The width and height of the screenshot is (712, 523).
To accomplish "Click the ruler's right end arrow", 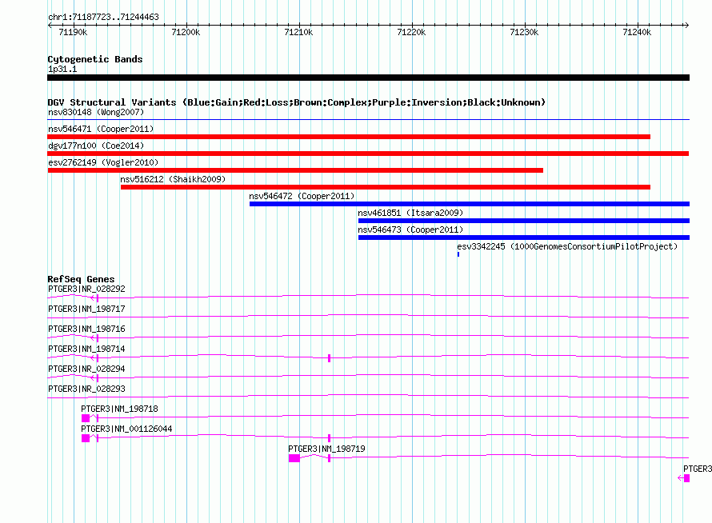I will (686, 25).
